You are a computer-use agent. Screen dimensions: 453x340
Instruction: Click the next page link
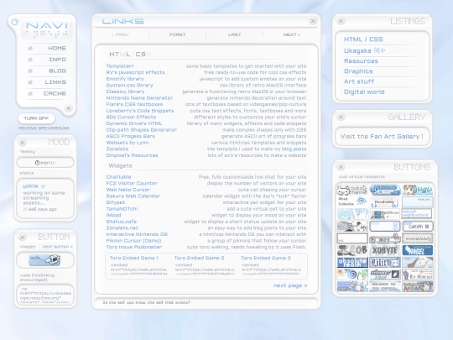(290, 285)
